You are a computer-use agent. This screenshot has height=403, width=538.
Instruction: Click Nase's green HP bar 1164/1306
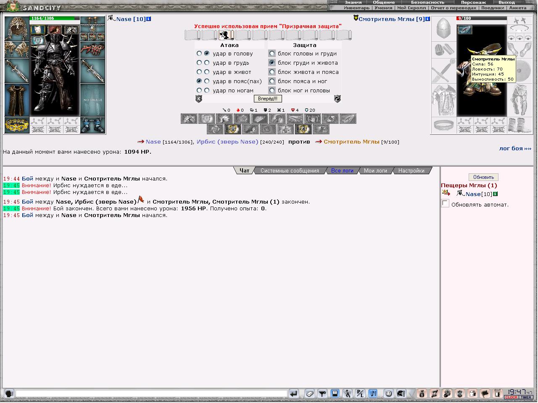[x=55, y=18]
